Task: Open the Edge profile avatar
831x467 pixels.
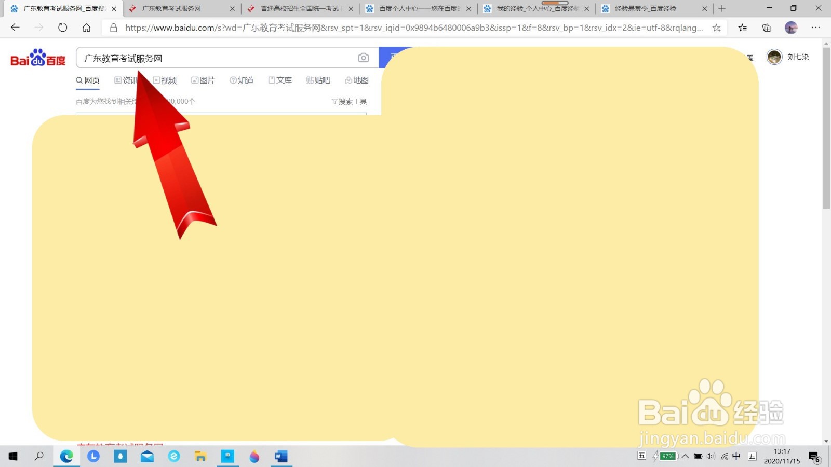Action: (791, 28)
